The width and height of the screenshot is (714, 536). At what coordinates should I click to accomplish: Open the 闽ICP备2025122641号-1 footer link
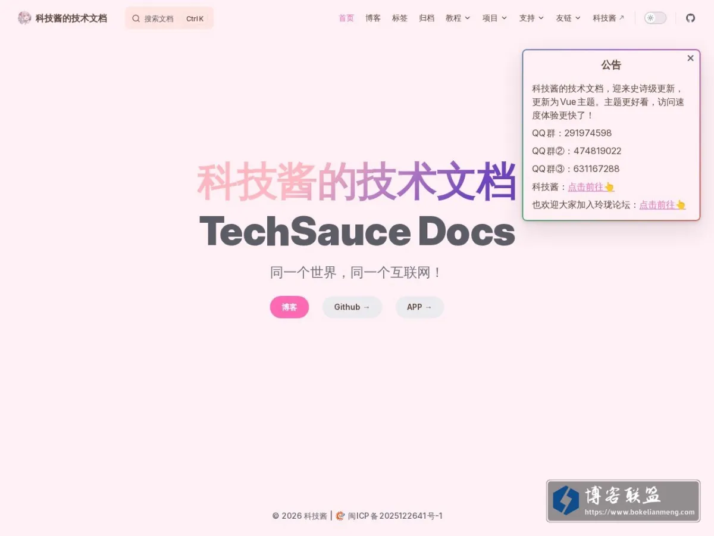395,516
